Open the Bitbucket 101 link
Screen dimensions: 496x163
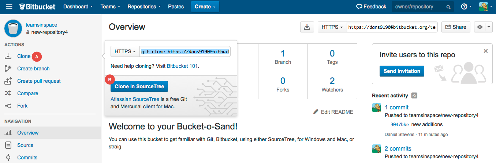click(182, 66)
